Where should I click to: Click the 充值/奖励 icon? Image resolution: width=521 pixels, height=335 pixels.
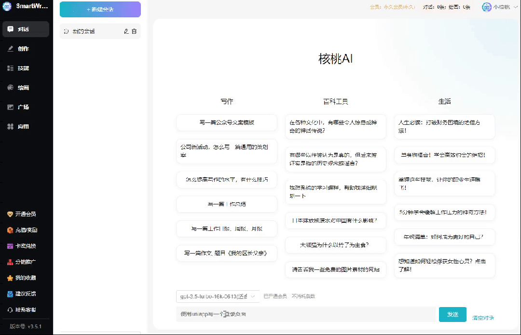coord(10,230)
